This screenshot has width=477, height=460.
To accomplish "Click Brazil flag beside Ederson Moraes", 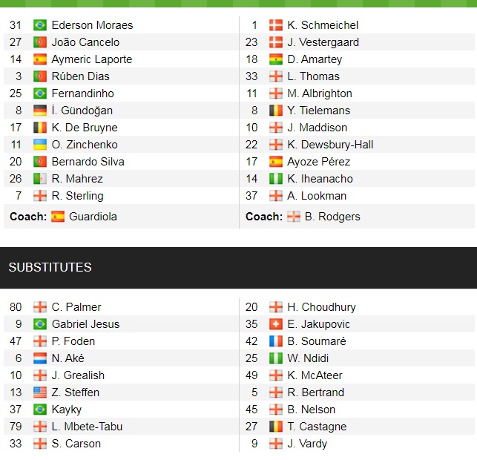I will click(x=40, y=25).
